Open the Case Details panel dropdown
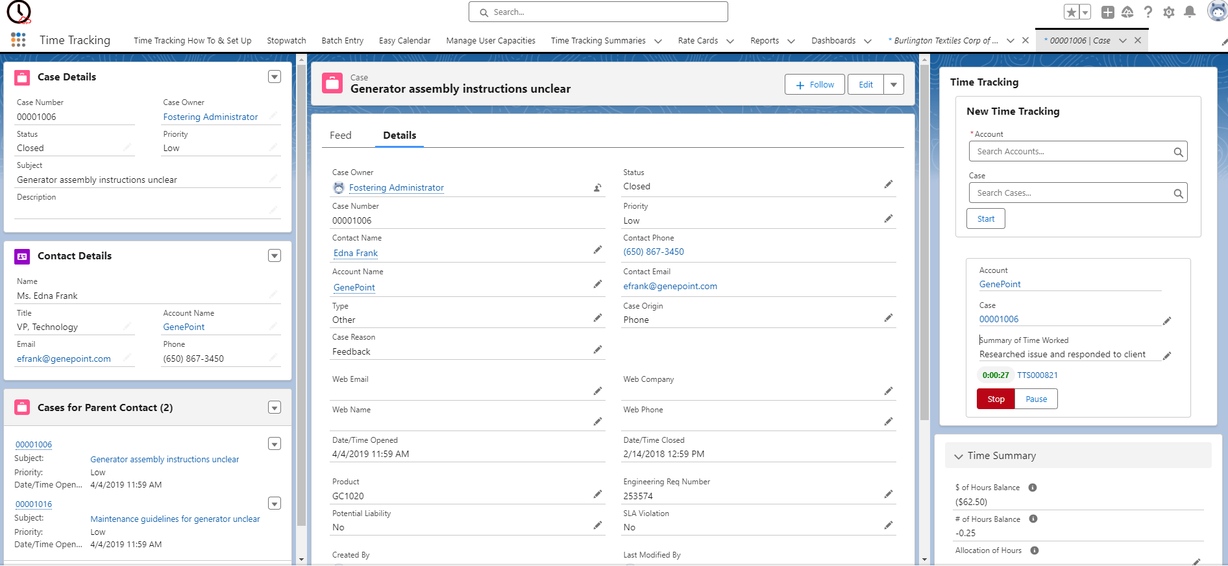The width and height of the screenshot is (1228, 566). [275, 77]
